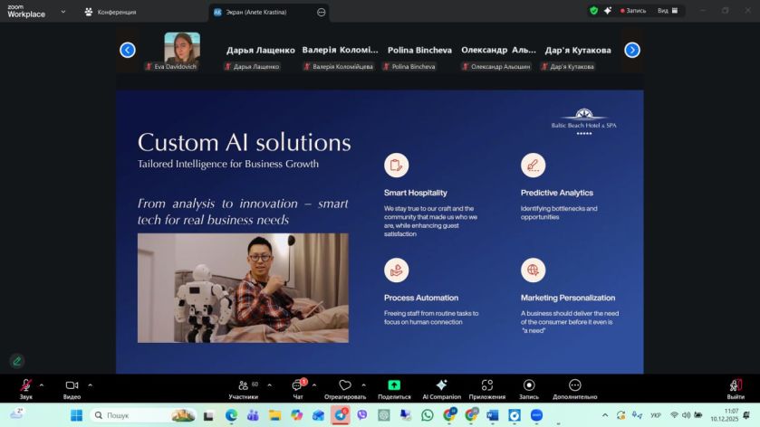Open the weather widget on the taskbar
This screenshot has width=760, height=427.
tap(17, 414)
